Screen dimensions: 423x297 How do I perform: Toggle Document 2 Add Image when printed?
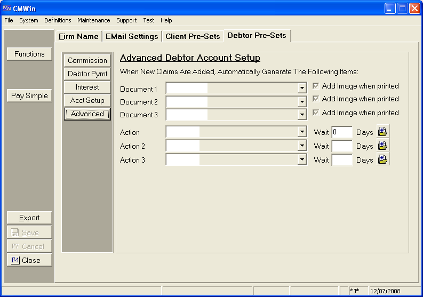[x=316, y=99]
